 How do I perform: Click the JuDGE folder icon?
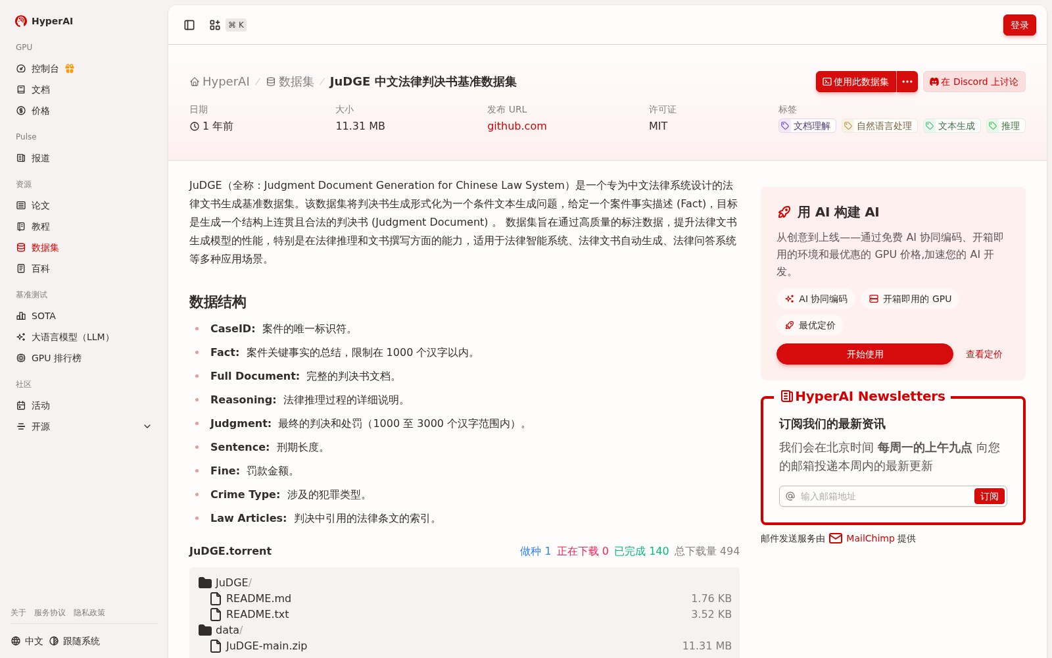205,582
